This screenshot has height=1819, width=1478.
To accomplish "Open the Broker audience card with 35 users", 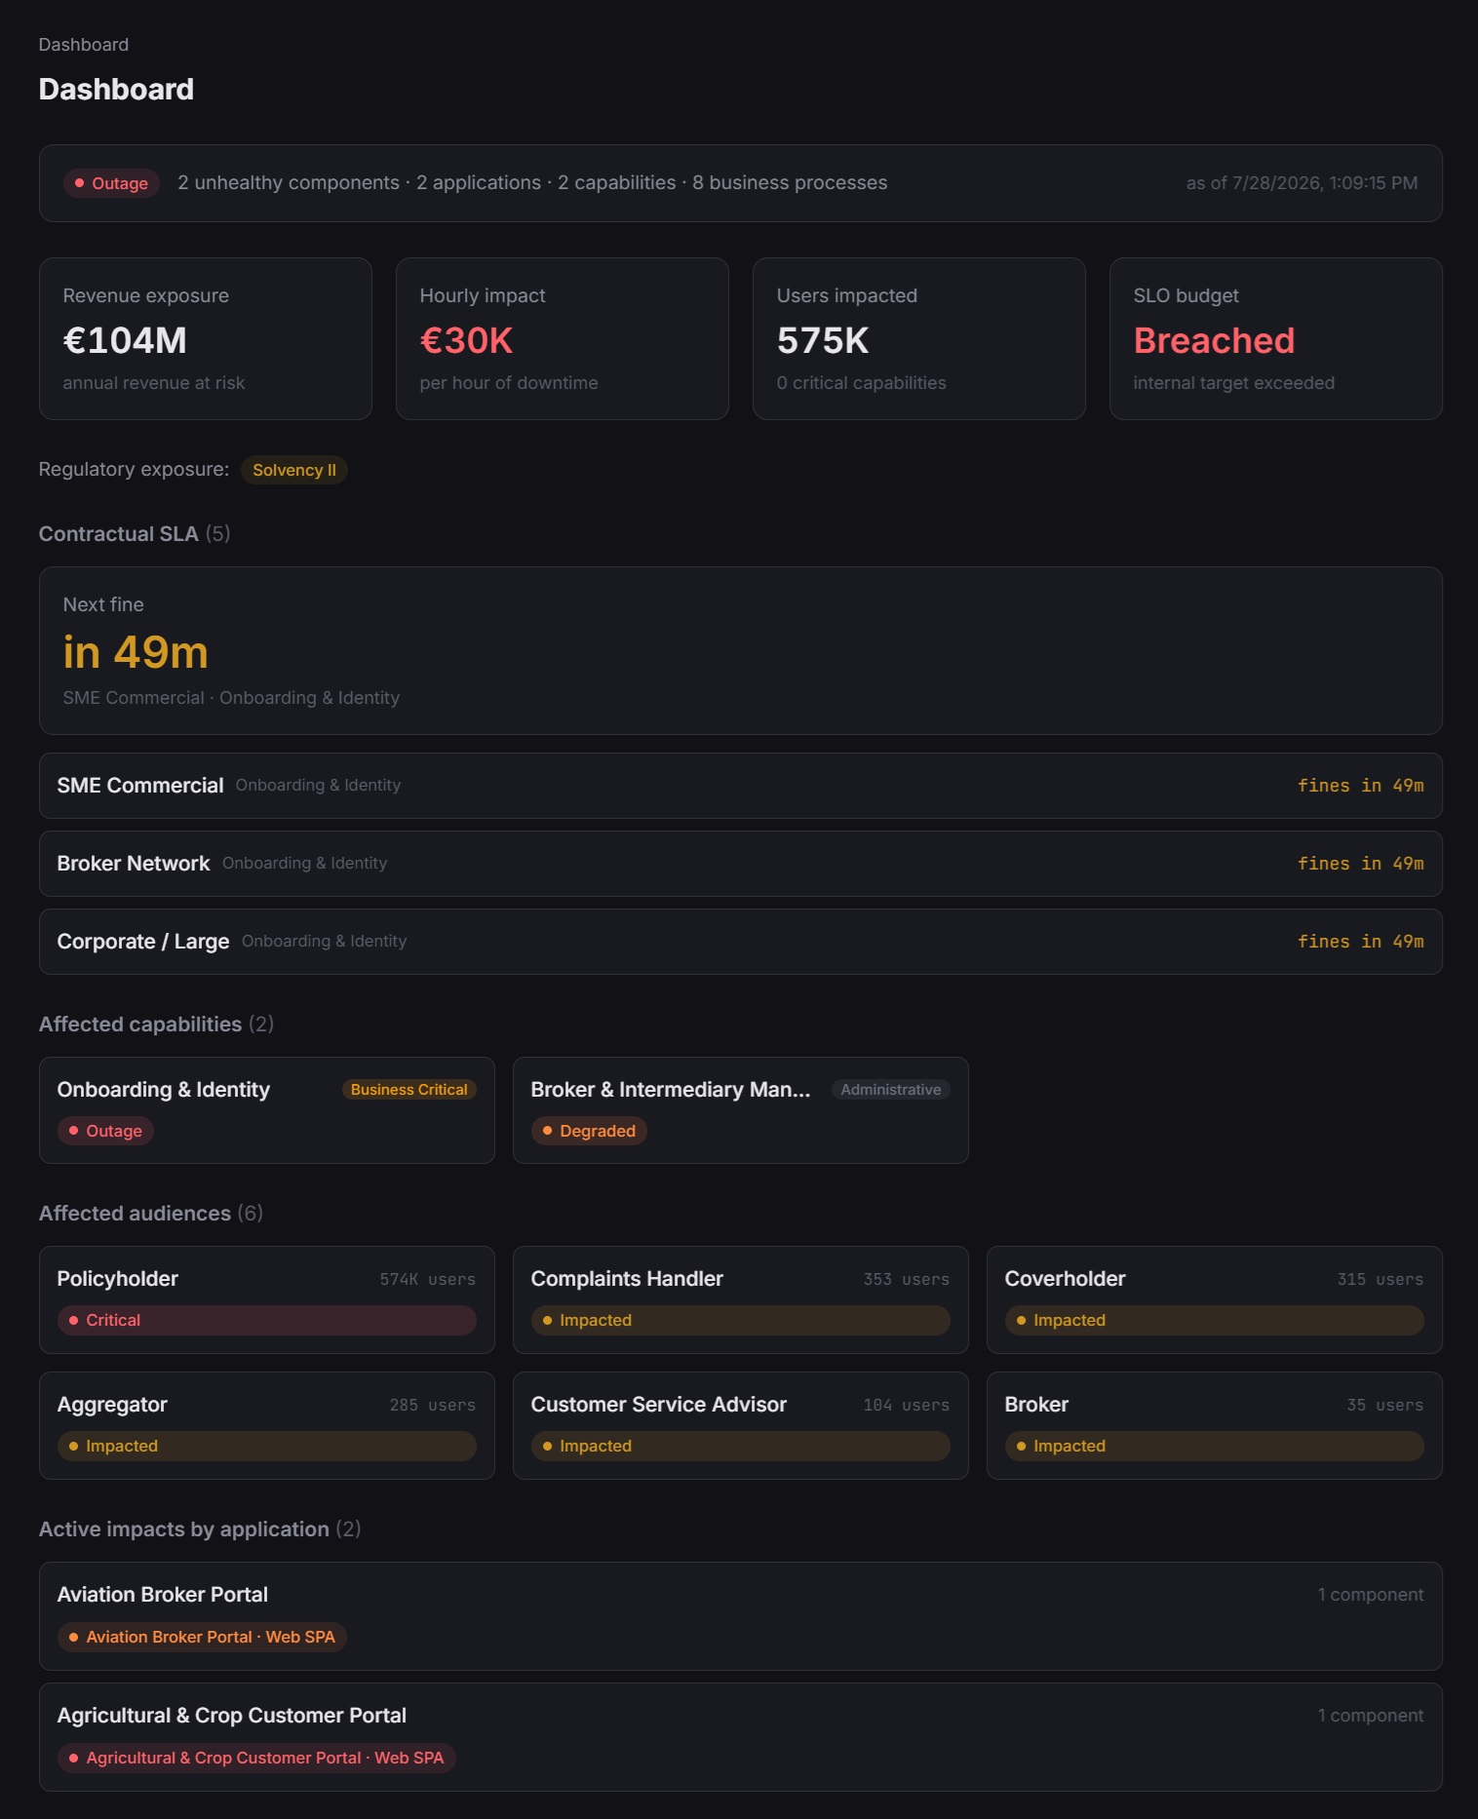I will click(x=1215, y=1425).
